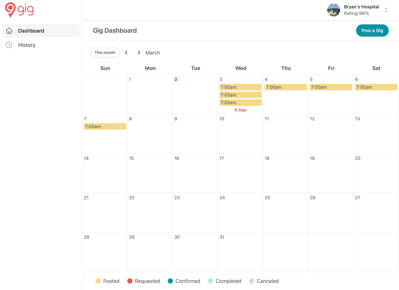Open the 7:00am gig on Thursday 4
The height and width of the screenshot is (290, 399).
(285, 87)
